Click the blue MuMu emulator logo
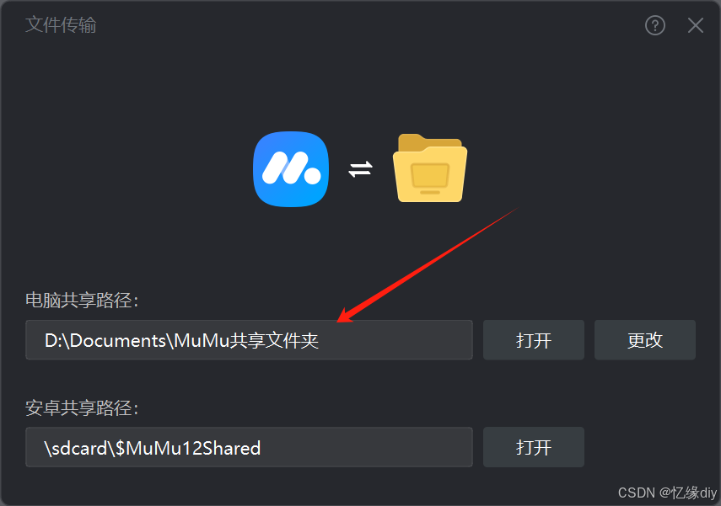 (x=291, y=169)
